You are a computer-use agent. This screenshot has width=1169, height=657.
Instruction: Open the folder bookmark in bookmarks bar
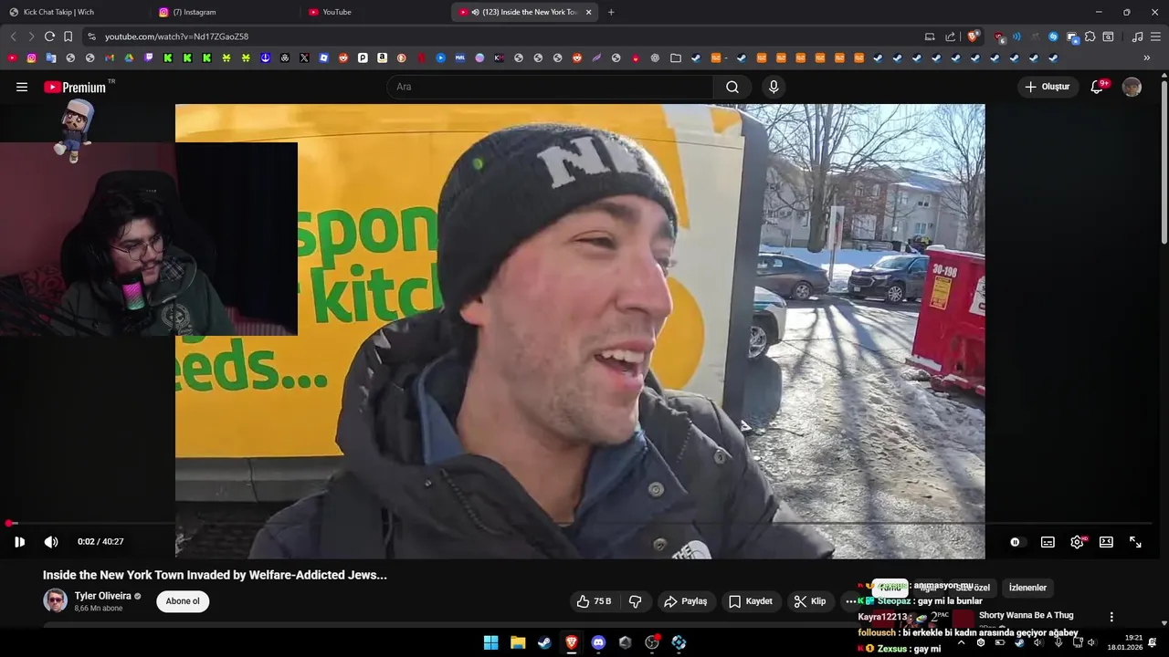[x=676, y=57]
